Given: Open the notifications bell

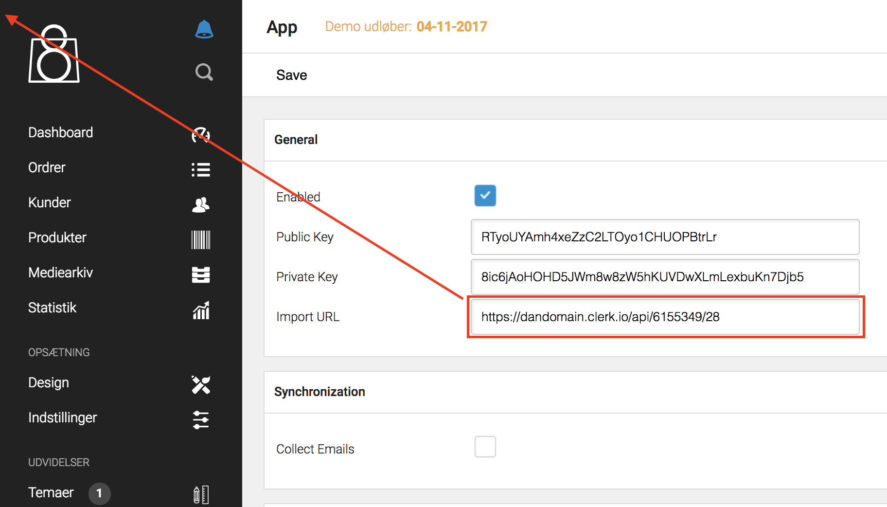Looking at the screenshot, I should coord(204,29).
